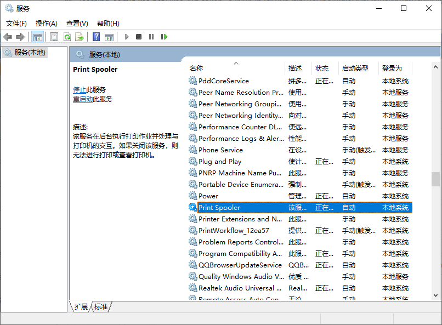Image resolution: width=442 pixels, height=325 pixels.
Task: Click the Refresh toolbar icon
Action: click(67, 37)
